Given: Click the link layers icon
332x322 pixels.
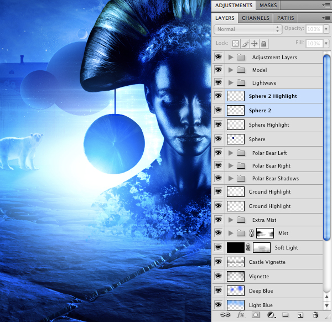Looking at the screenshot, I should pos(225,315).
